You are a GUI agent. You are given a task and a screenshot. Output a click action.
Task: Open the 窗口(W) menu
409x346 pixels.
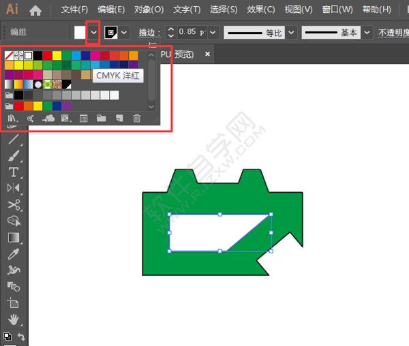337,10
